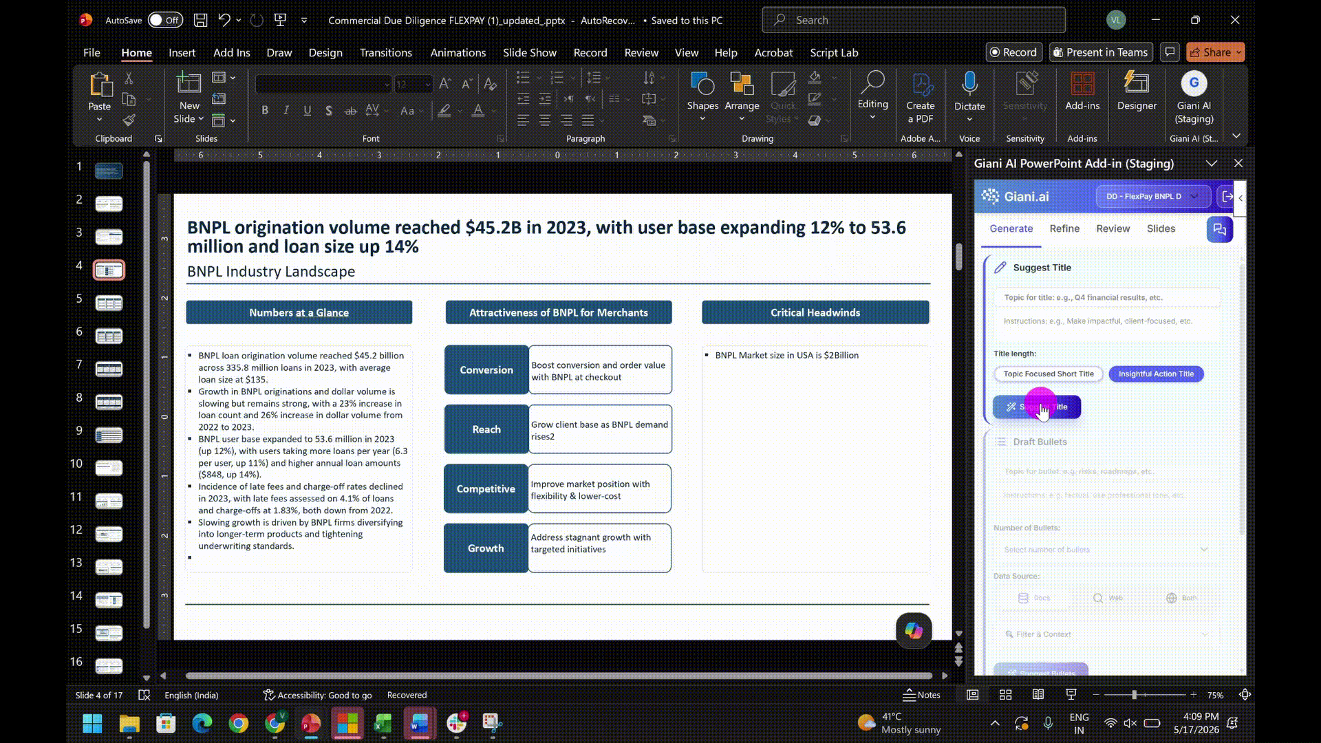Click Accessibility: Good to go status

click(318, 695)
